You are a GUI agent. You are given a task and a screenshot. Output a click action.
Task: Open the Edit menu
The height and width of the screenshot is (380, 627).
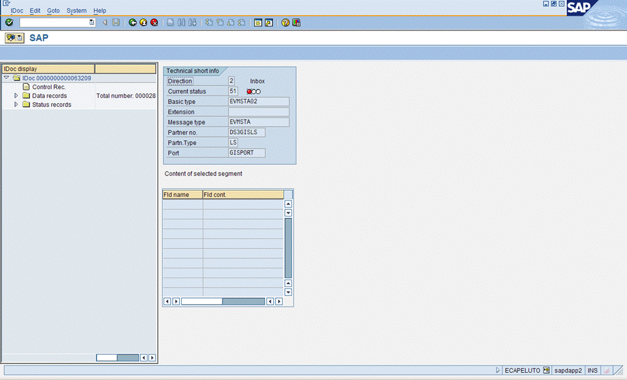point(35,11)
